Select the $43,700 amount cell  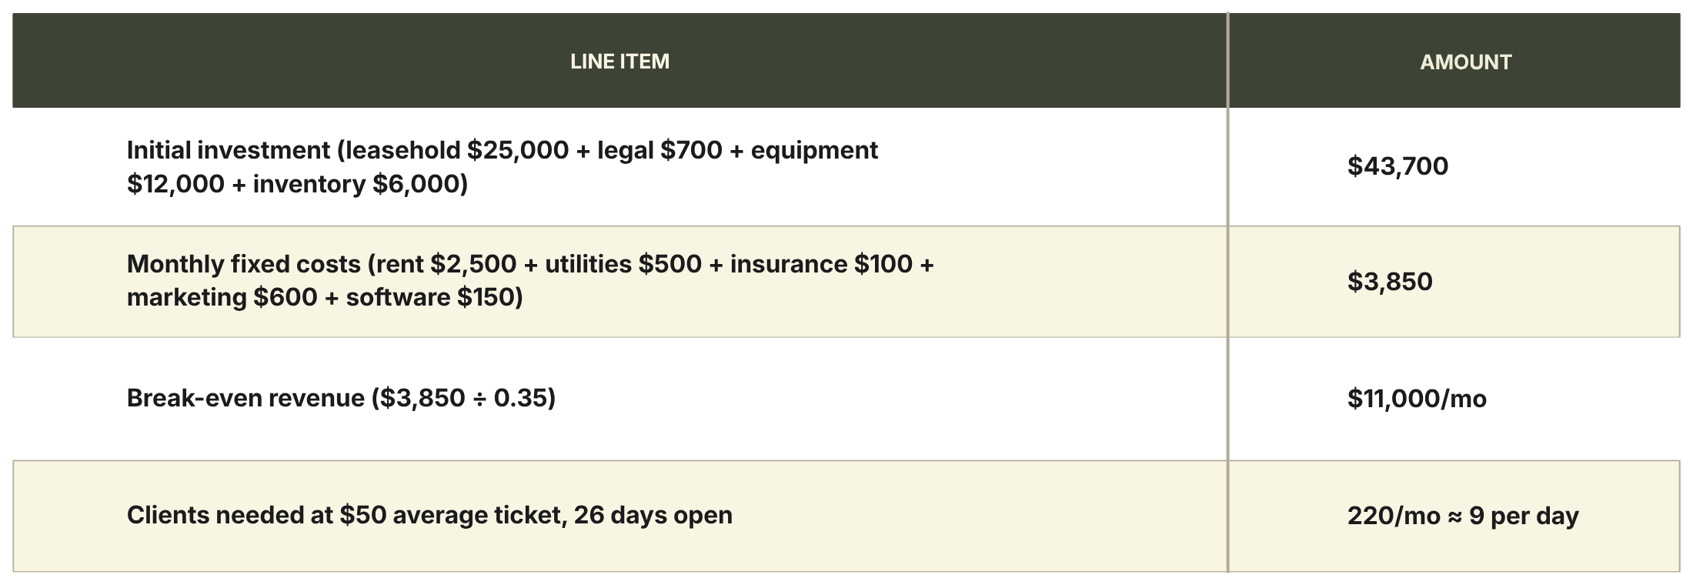click(1454, 166)
